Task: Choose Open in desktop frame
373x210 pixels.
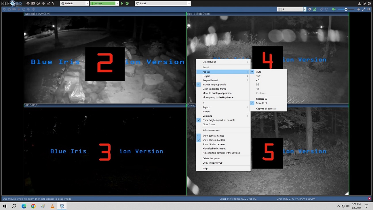Action: [x=223, y=89]
